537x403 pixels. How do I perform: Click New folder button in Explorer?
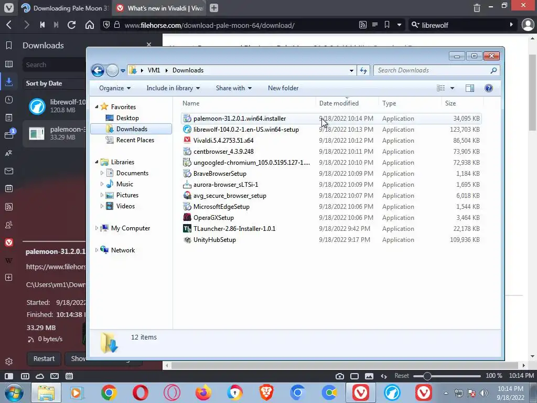coord(283,88)
